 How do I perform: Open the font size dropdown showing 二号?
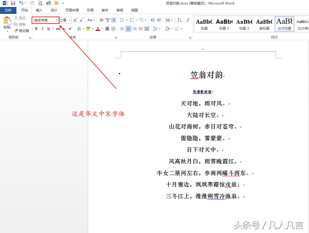[x=70, y=20]
